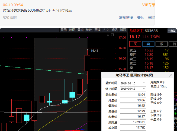
Task: Click the 删除 delete link
Action: [x=151, y=18]
